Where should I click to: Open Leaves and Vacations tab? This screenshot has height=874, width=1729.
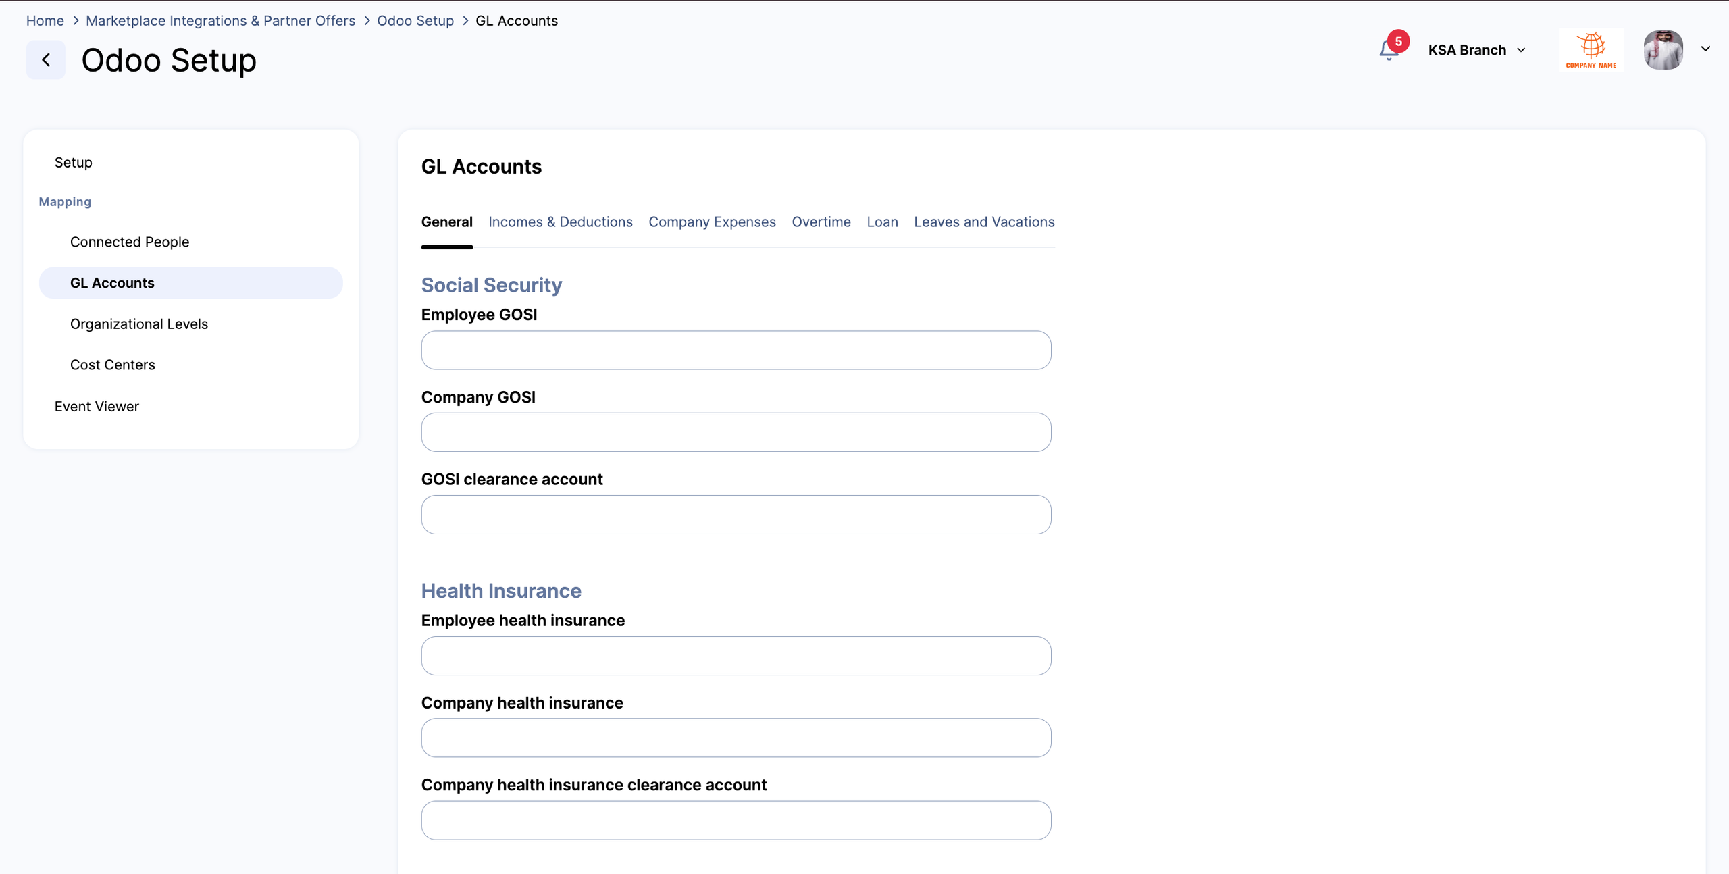[983, 222]
